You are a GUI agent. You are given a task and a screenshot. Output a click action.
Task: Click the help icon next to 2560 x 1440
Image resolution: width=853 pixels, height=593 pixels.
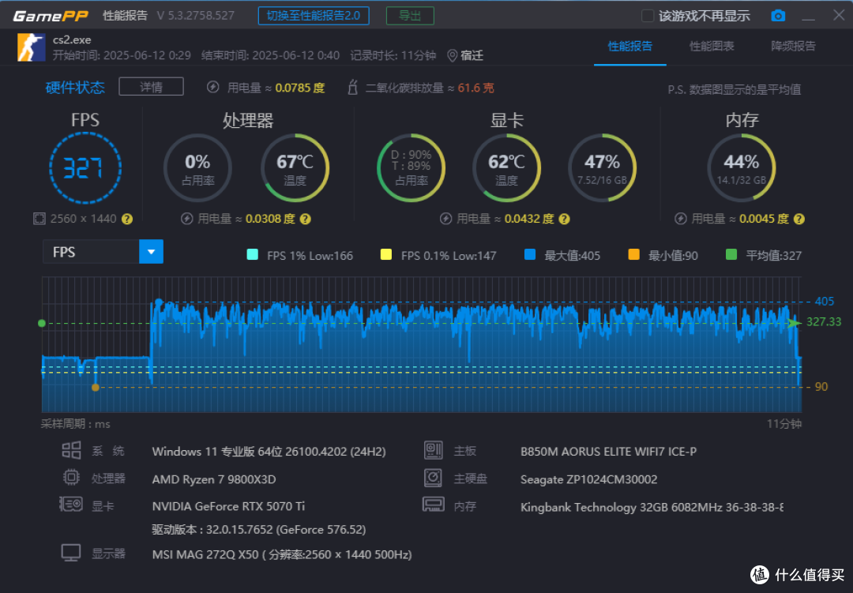coord(127,219)
